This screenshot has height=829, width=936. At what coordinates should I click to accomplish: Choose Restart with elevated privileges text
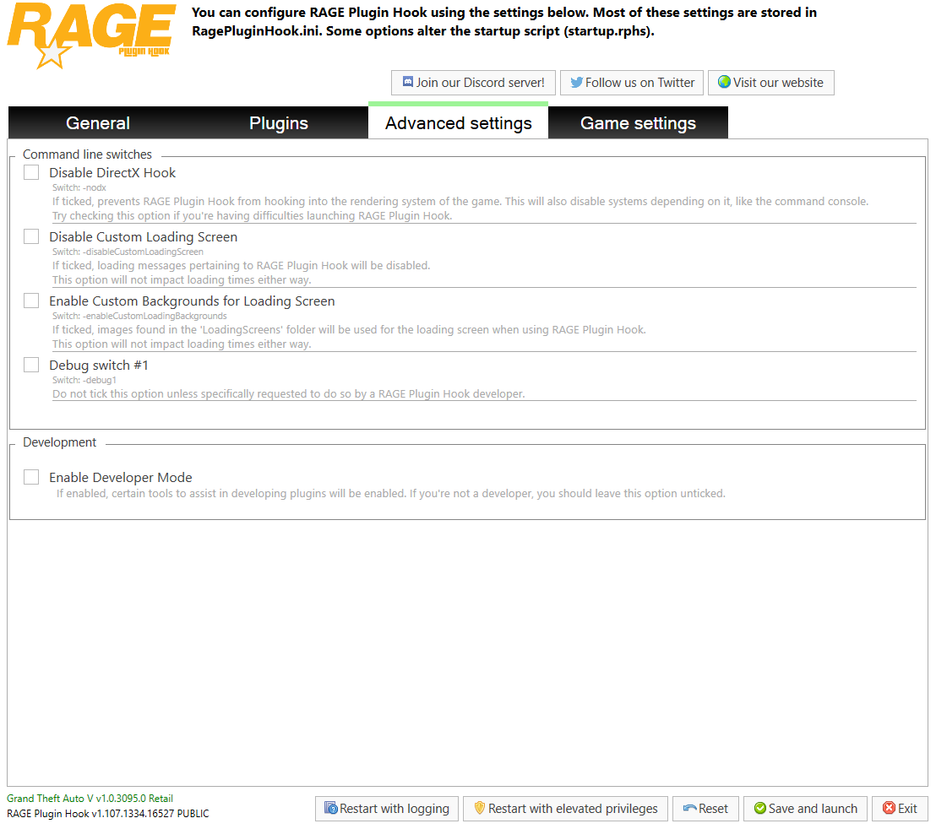[573, 808]
